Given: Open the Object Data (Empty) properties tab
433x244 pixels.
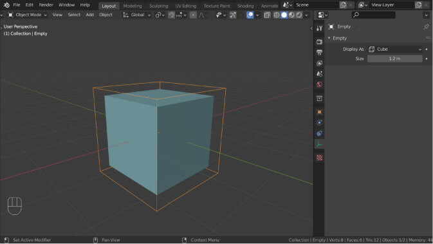Looking at the screenshot, I should click(320, 144).
